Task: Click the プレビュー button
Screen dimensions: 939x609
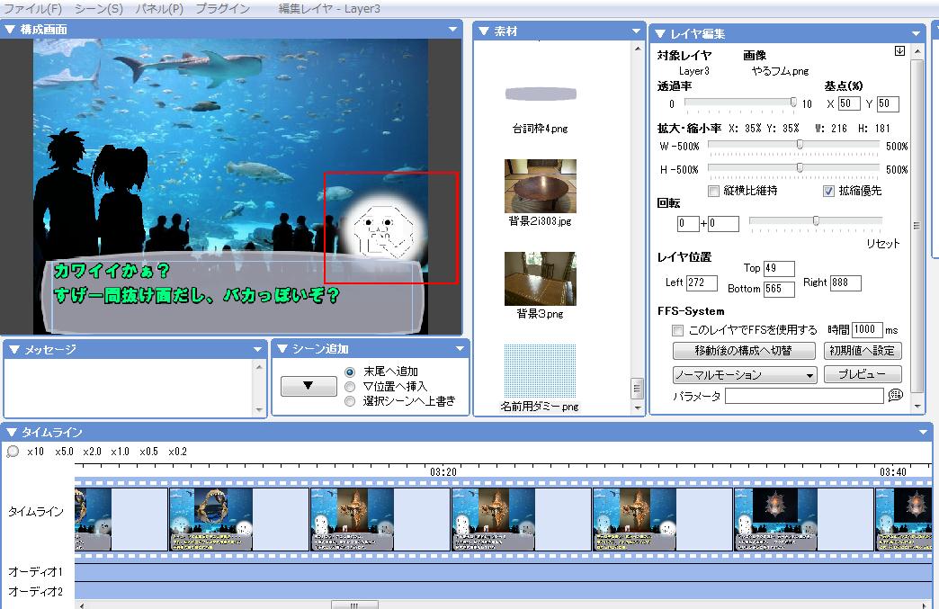Action: 863,374
